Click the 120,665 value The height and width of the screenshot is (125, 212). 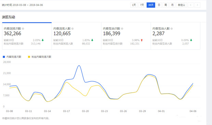click(62, 33)
